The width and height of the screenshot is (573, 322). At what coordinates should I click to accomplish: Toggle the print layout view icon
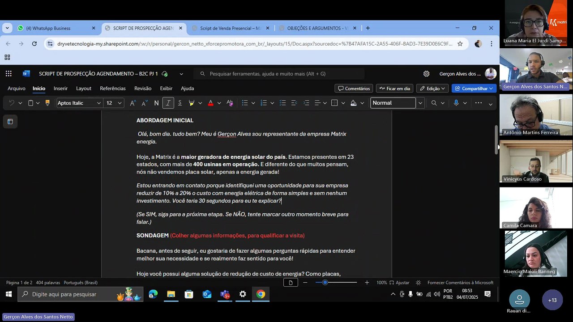[x=291, y=283]
